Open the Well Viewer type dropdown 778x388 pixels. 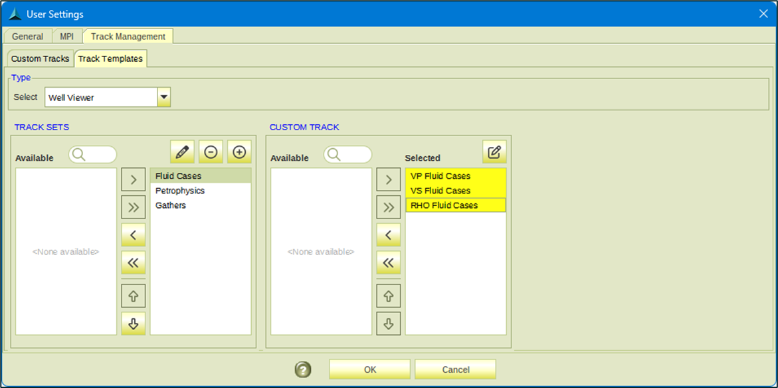164,98
